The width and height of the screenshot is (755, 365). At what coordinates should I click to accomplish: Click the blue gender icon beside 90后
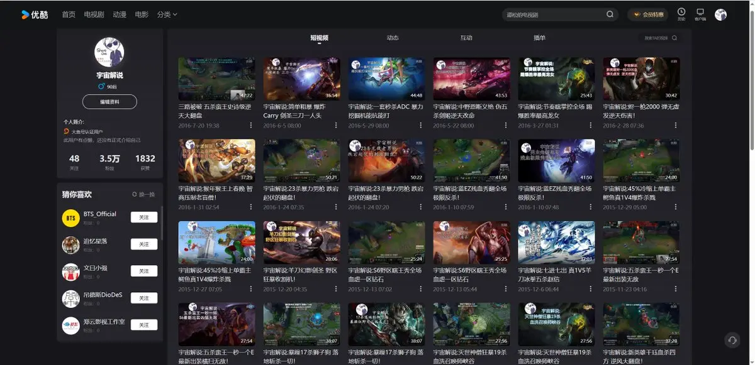(x=101, y=86)
